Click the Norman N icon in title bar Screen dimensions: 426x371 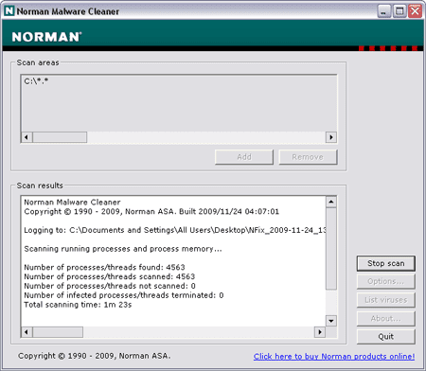point(9,11)
